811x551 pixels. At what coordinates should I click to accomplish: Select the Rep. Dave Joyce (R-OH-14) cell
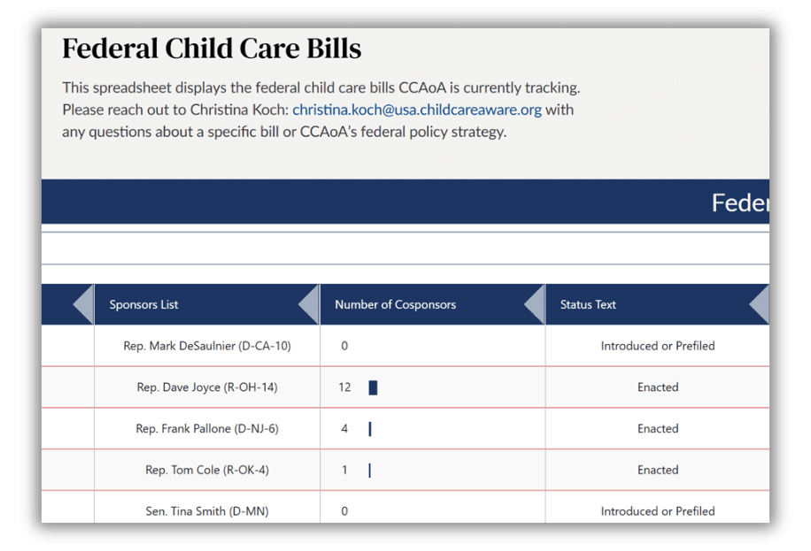tap(207, 387)
